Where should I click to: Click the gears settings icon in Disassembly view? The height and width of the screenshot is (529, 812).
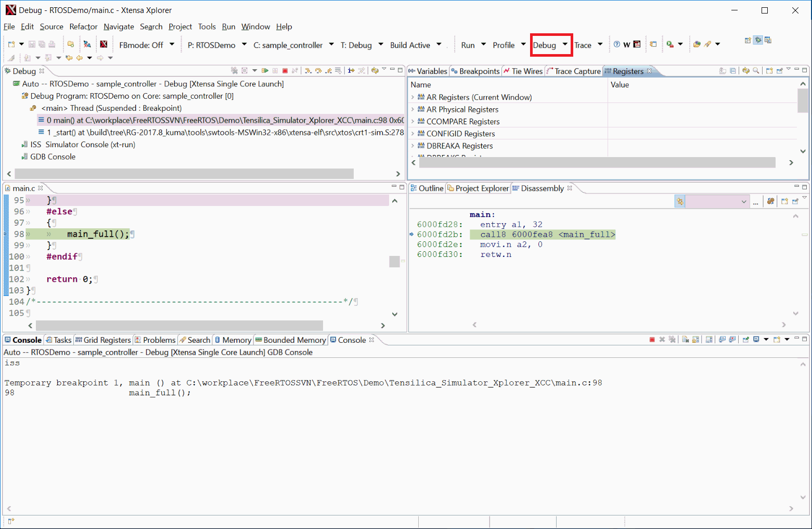(771, 201)
